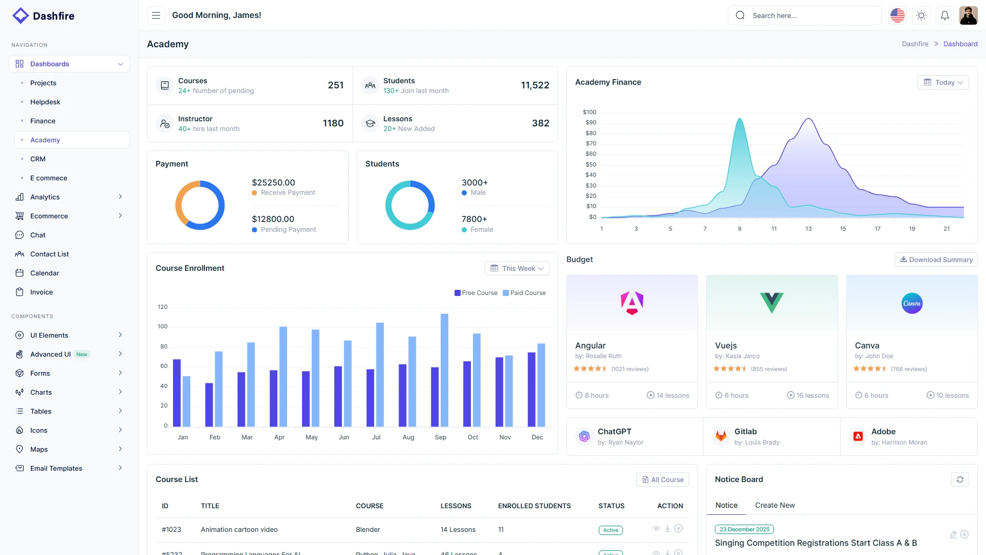Click the Dashfire diamond logo
Viewport: 986px width, 555px height.
[x=21, y=15]
